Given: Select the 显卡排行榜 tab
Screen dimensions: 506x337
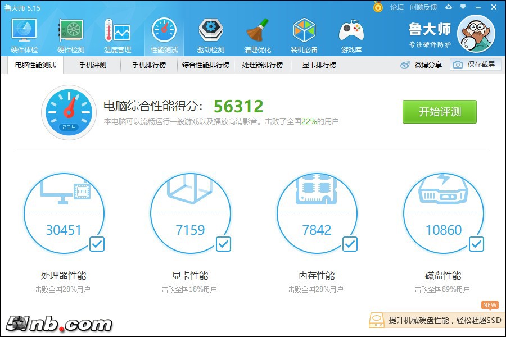Looking at the screenshot, I should (319, 65).
